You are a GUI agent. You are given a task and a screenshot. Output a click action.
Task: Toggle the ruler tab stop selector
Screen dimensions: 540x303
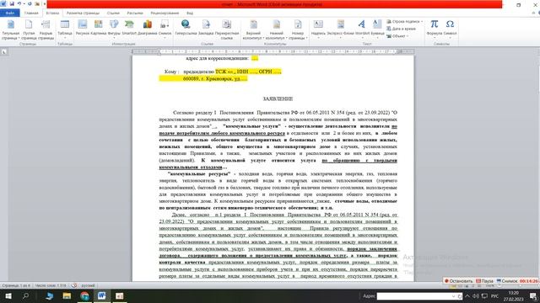[x=3, y=52]
